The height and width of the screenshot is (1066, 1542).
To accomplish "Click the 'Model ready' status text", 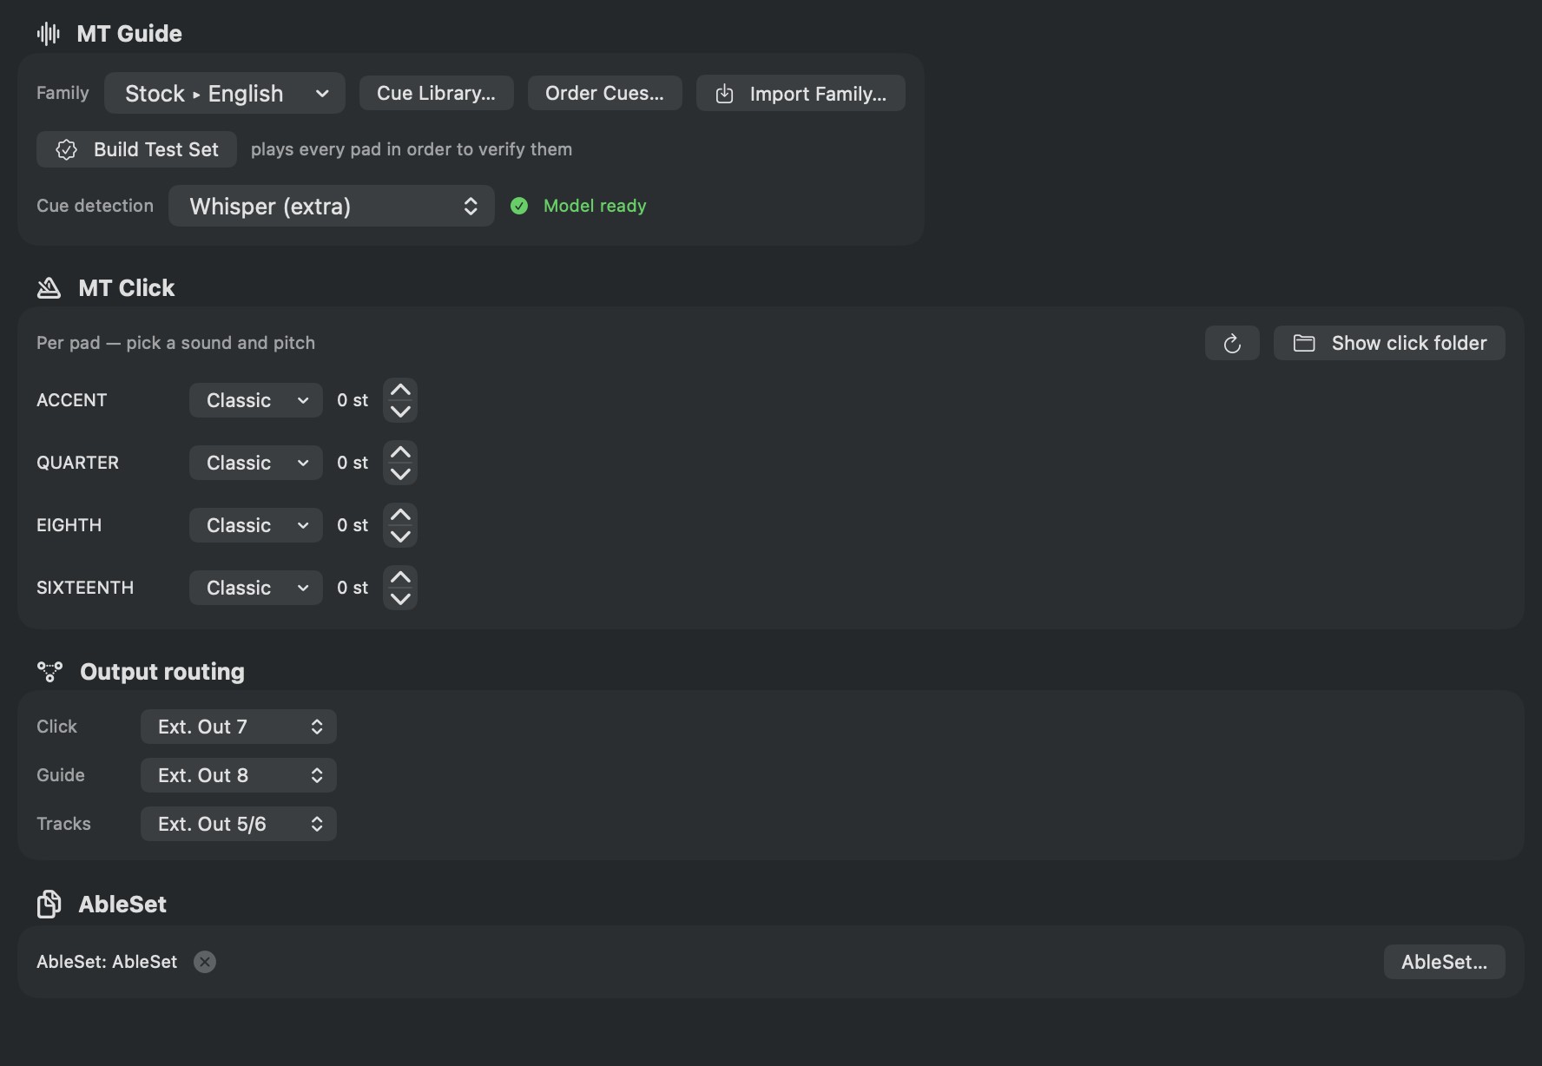I will (595, 206).
